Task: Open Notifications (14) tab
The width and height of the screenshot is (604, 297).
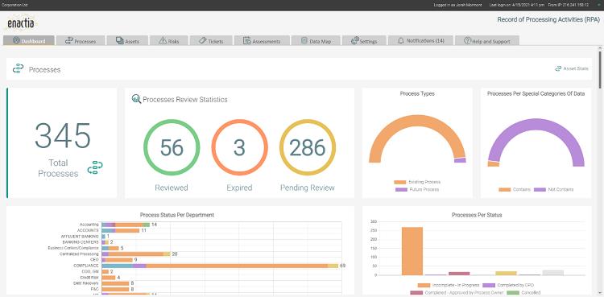Action: [x=420, y=40]
